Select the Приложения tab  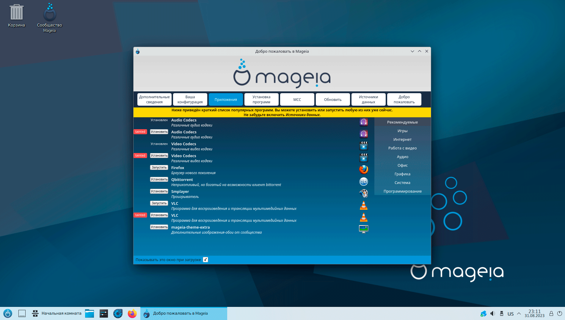(x=226, y=99)
